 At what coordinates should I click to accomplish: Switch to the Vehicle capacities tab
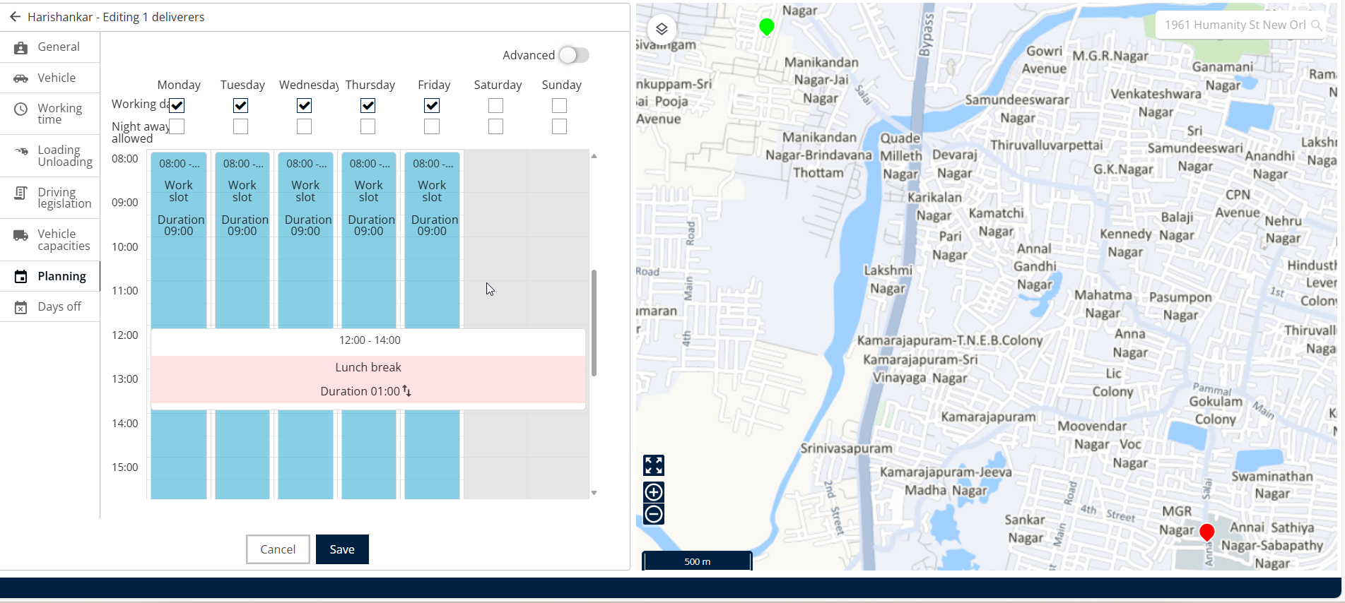(64, 240)
